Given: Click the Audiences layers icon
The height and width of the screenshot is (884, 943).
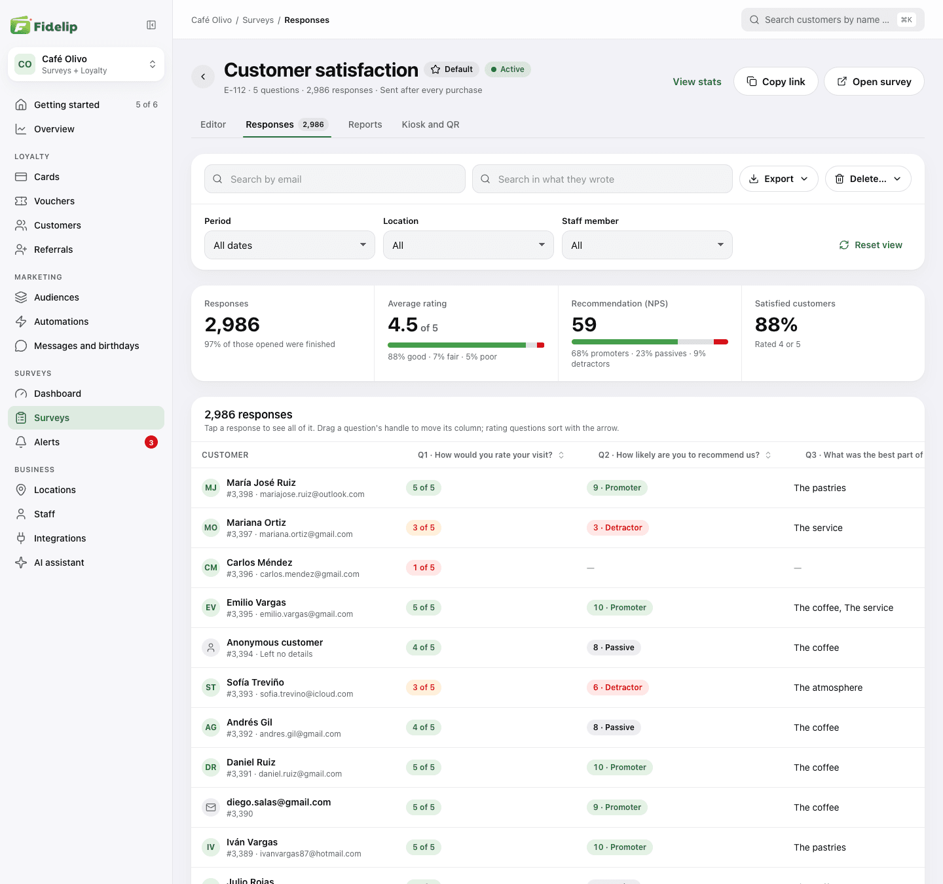Looking at the screenshot, I should coord(21,297).
